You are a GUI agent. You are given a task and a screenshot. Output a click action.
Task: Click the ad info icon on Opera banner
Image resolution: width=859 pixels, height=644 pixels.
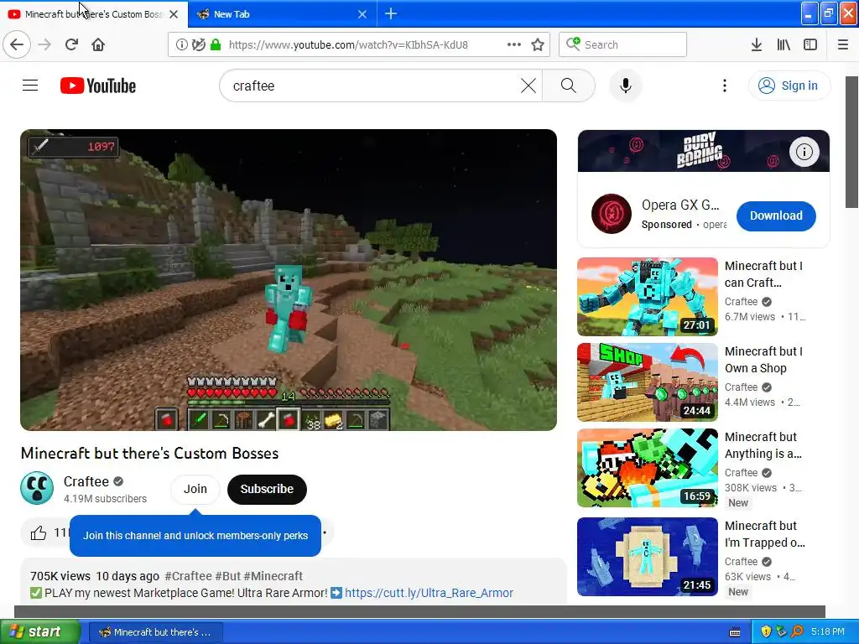[804, 152]
